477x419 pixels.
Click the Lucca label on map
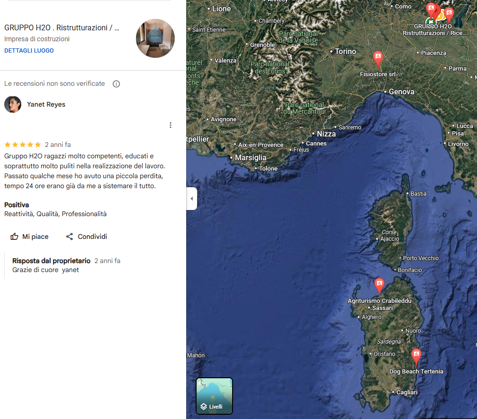tap(465, 126)
